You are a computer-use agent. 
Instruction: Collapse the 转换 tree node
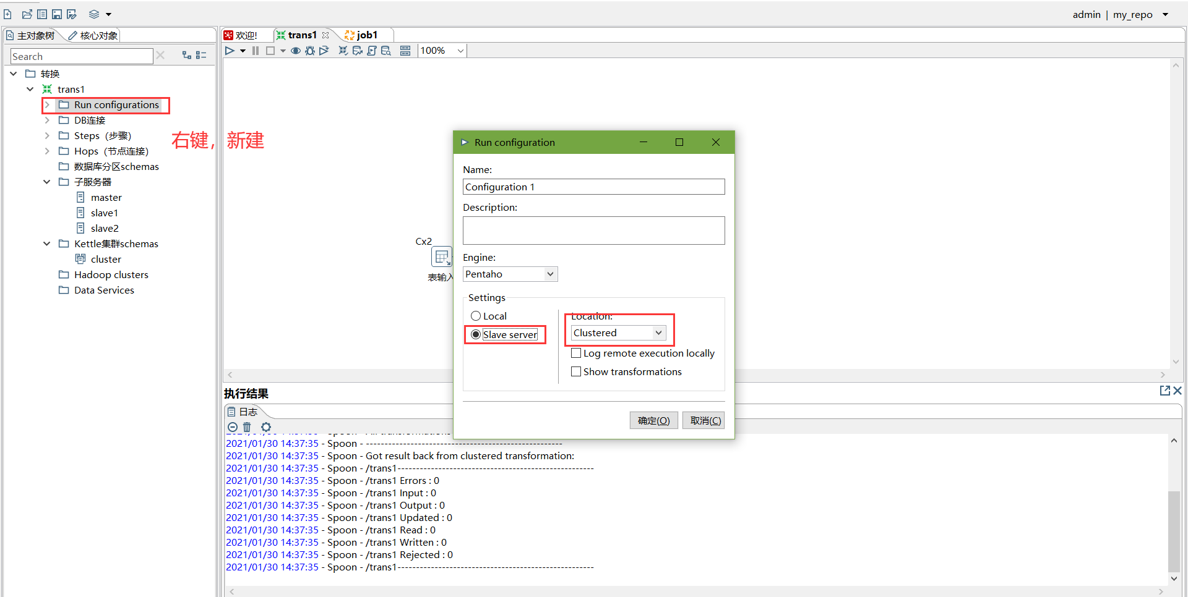click(x=14, y=74)
